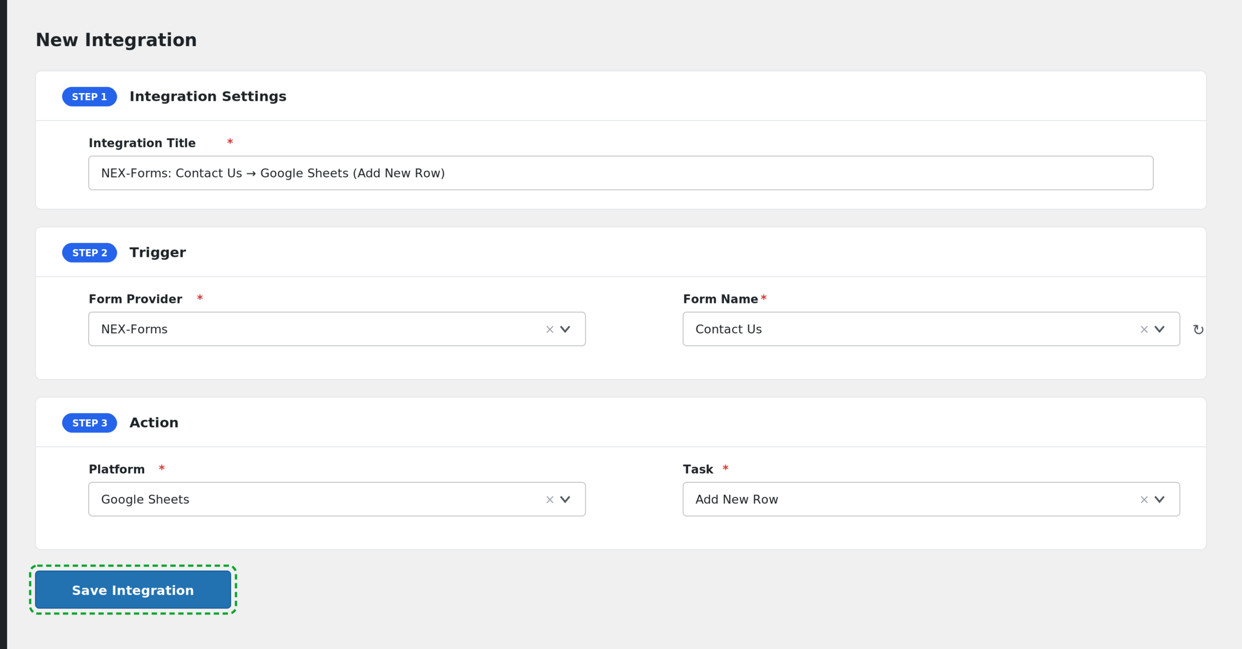The height and width of the screenshot is (649, 1242).
Task: Click the Integration Title label
Action: pos(142,143)
